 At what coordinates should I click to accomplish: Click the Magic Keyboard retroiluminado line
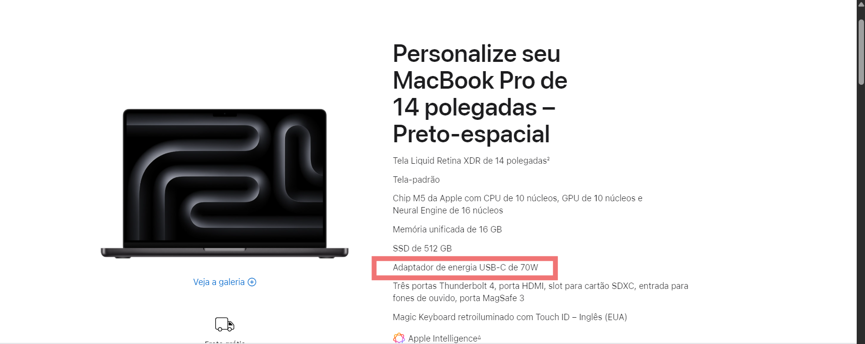click(x=510, y=317)
